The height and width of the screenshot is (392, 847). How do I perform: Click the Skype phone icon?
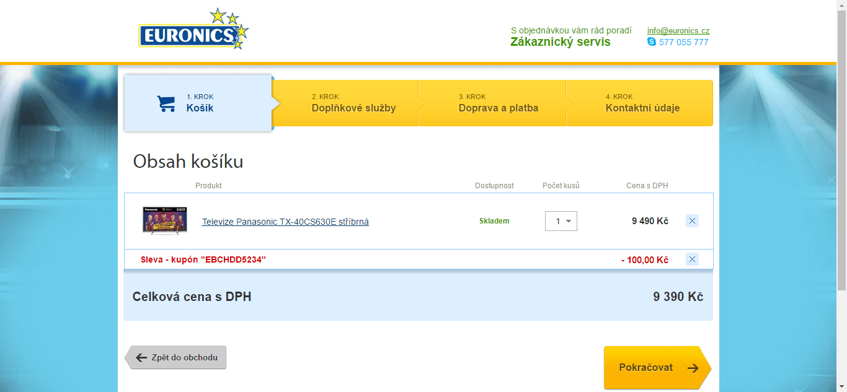pos(652,41)
